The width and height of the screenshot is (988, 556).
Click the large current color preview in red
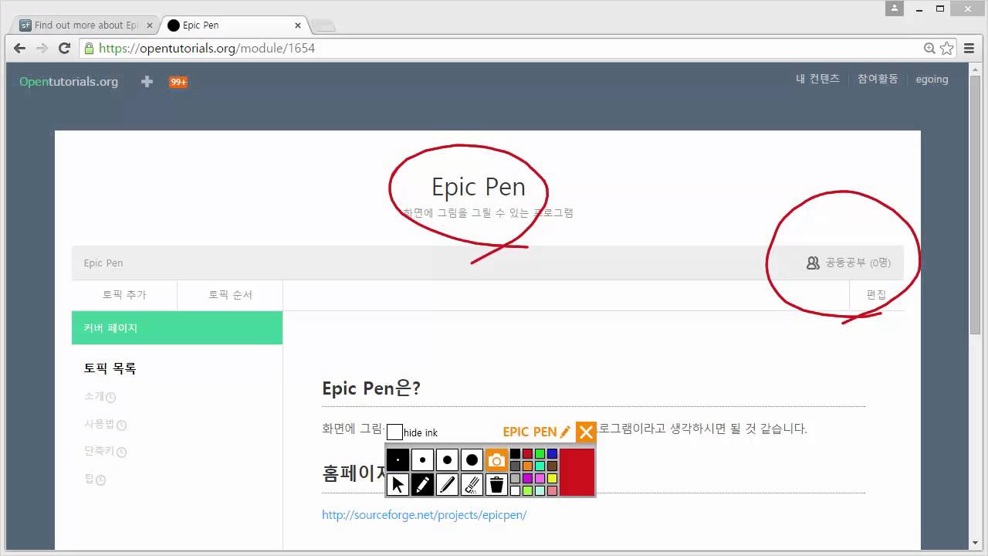click(x=577, y=472)
